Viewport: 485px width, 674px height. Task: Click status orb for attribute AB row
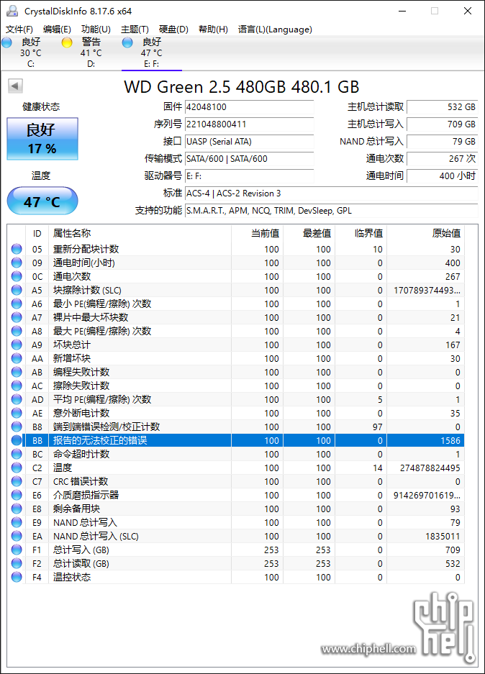(x=17, y=372)
